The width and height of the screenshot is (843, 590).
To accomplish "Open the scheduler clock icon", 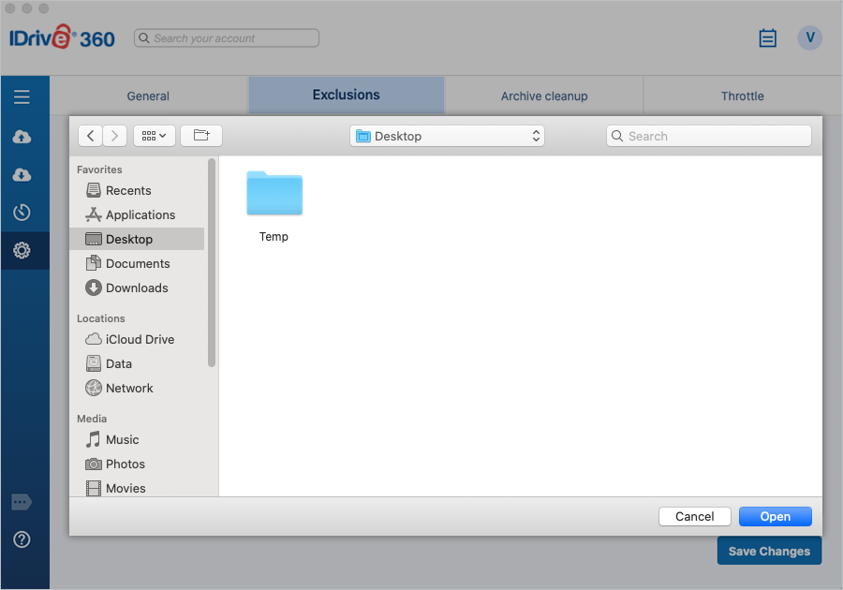I will pyautogui.click(x=22, y=213).
